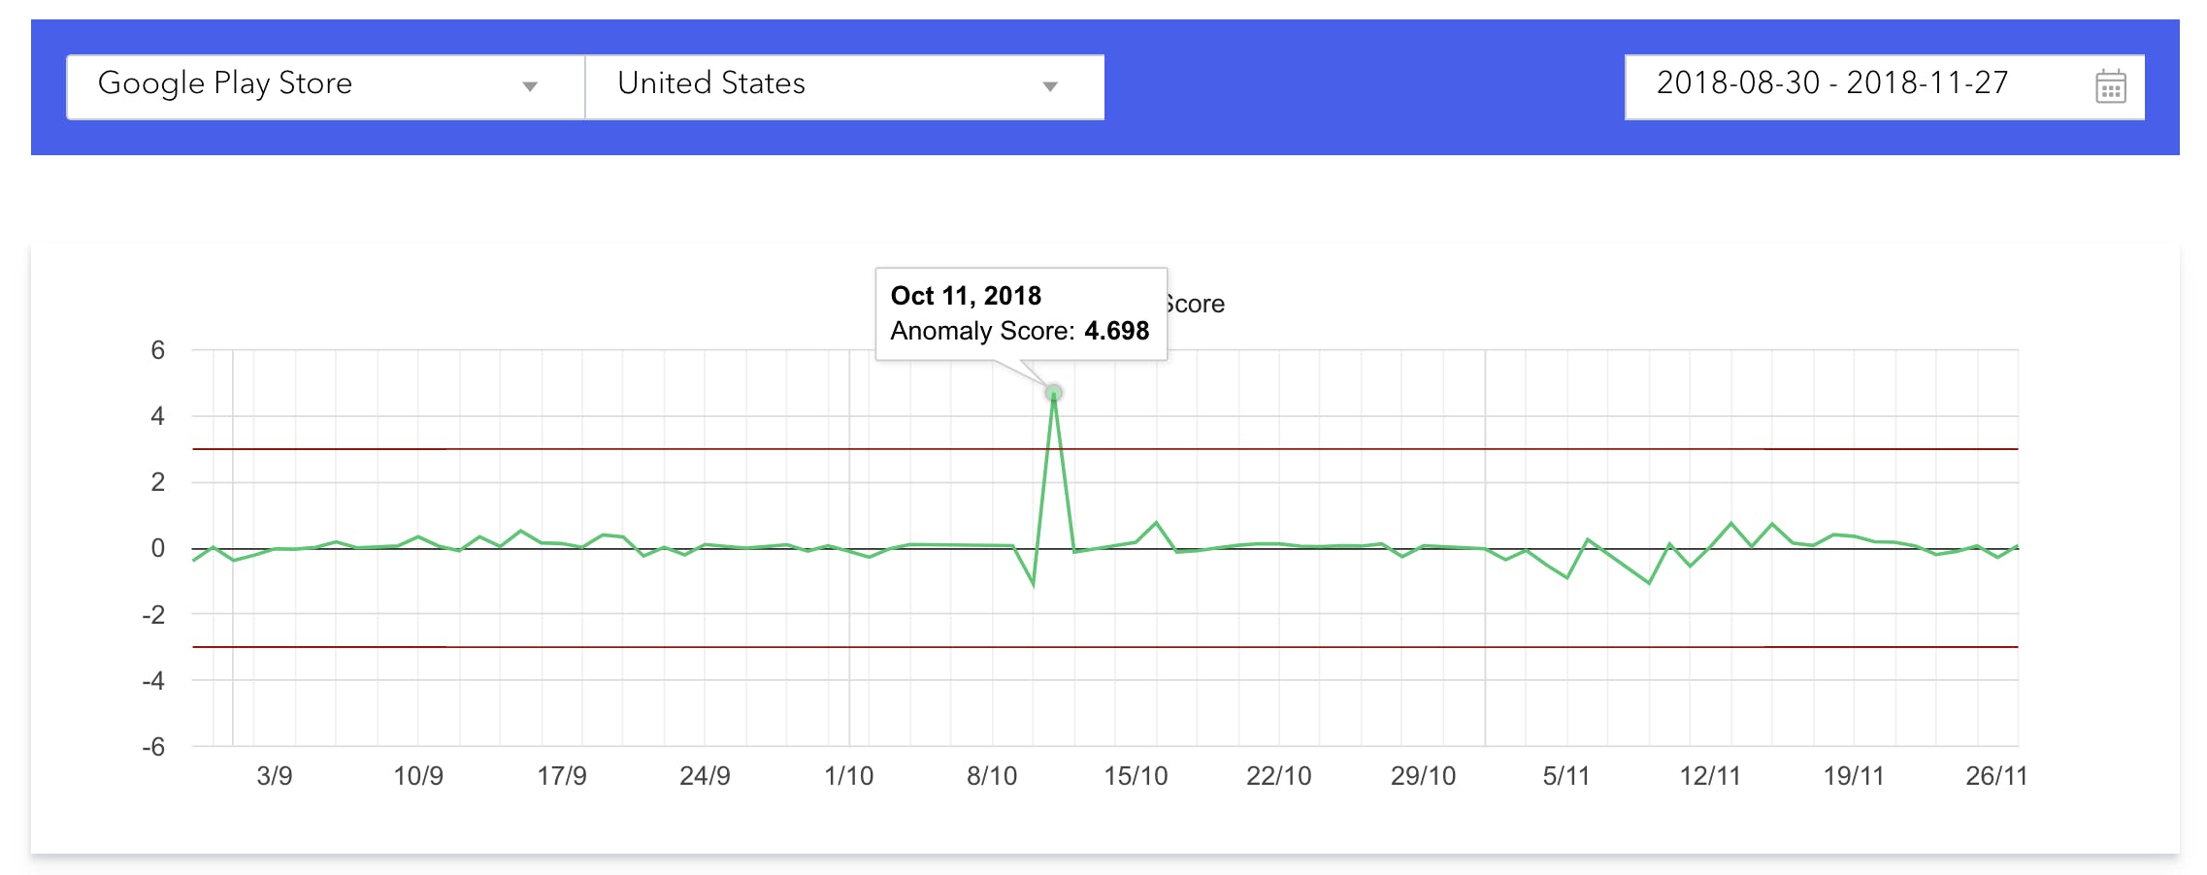This screenshot has height=875, width=2207.
Task: Click the 1/10 x-axis date label
Action: [x=848, y=776]
